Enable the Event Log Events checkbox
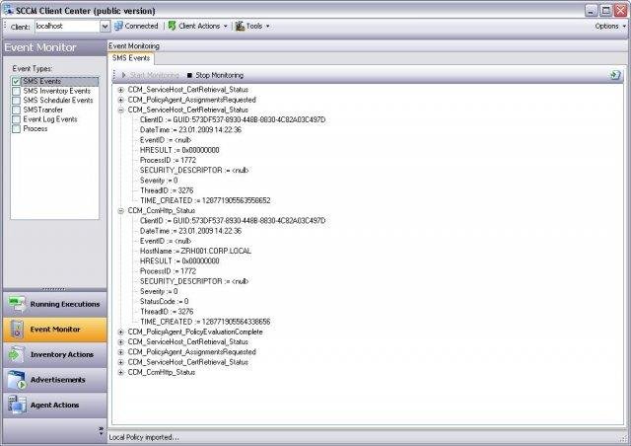Image resolution: width=631 pixels, height=446 pixels. click(16, 119)
